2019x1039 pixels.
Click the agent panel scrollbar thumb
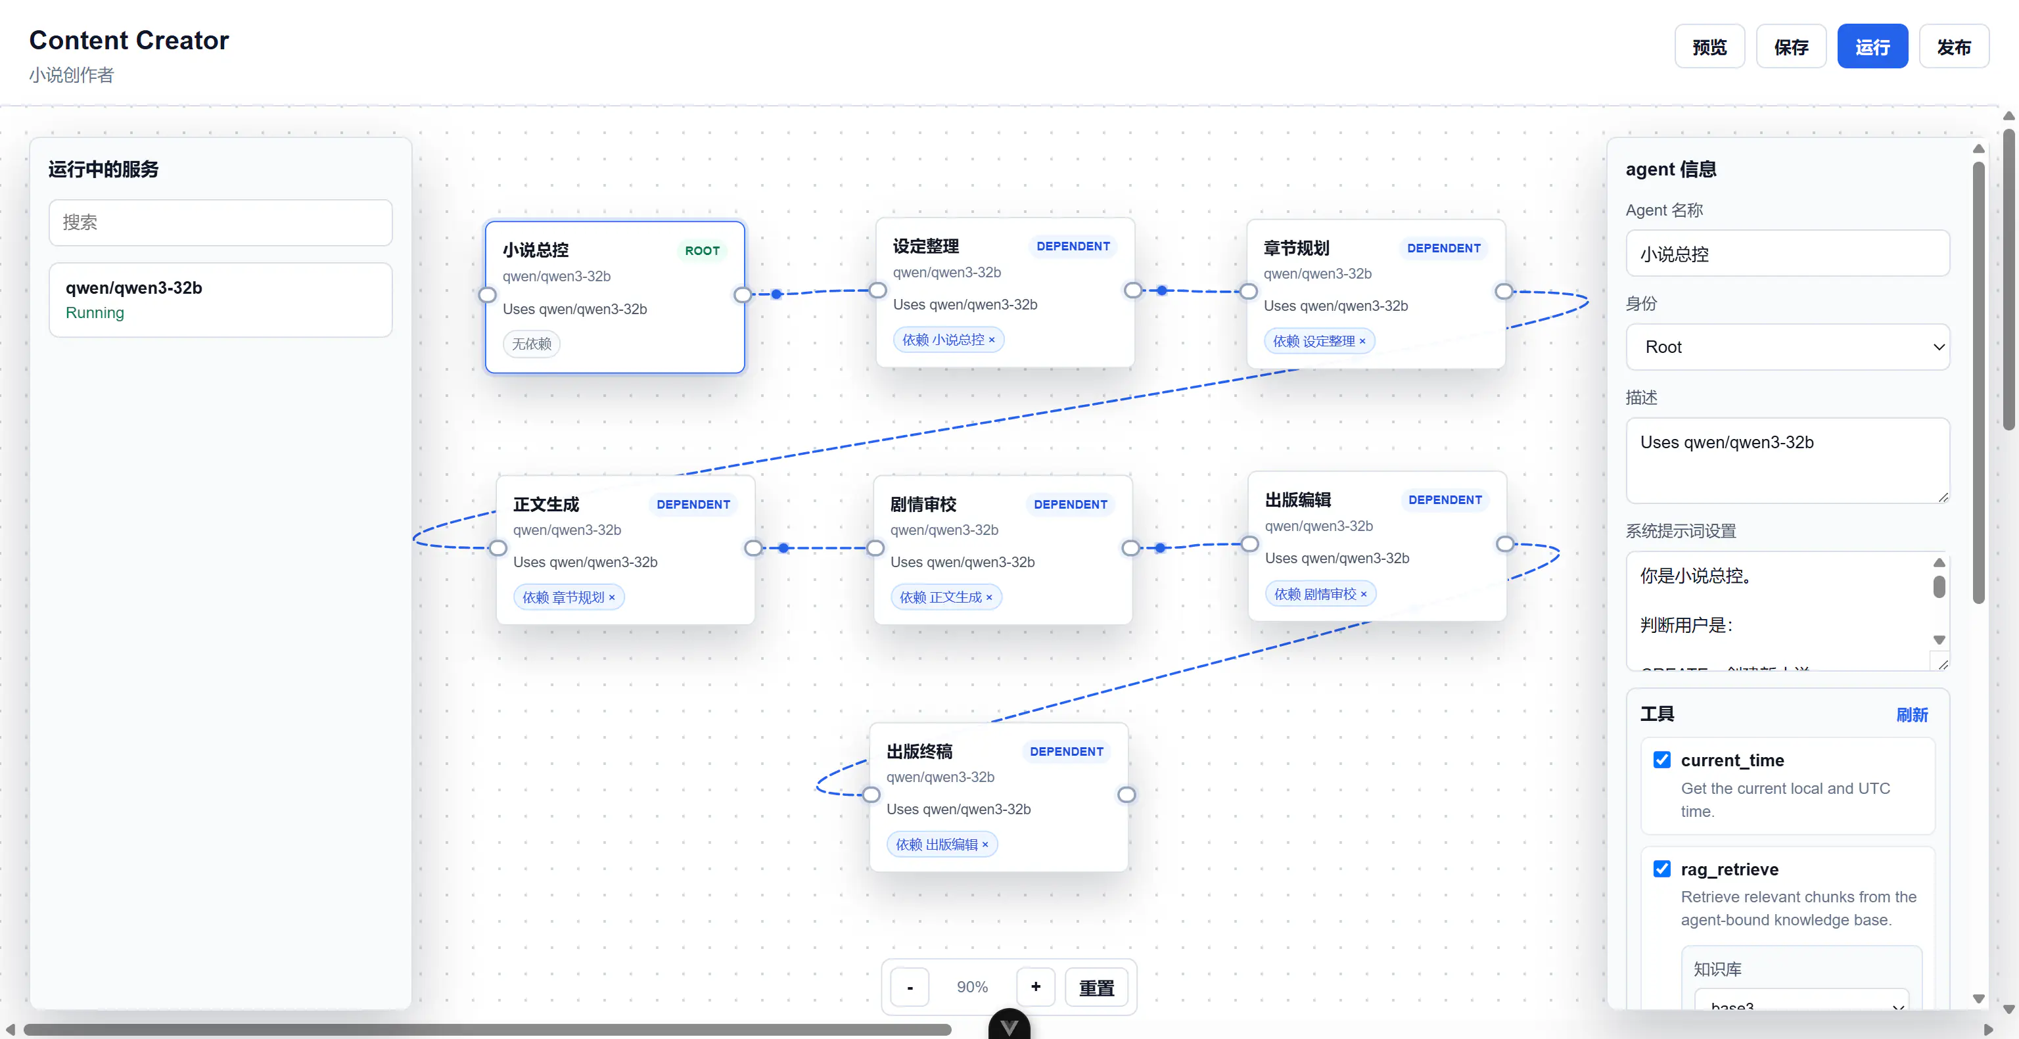click(1978, 382)
